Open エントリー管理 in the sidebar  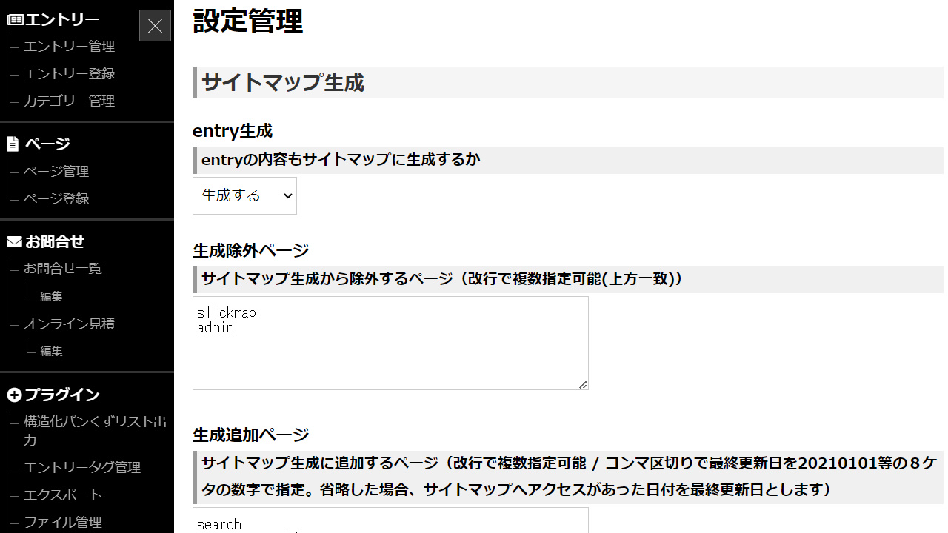69,46
